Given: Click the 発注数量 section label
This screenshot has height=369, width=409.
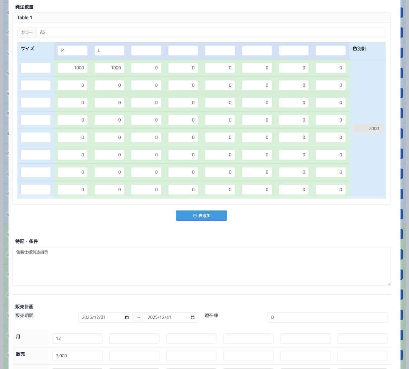Looking at the screenshot, I should (x=24, y=7).
